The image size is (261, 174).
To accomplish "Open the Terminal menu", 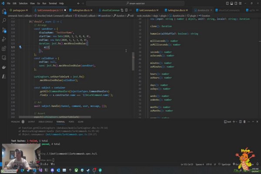I will pyautogui.click(x=53, y=3).
